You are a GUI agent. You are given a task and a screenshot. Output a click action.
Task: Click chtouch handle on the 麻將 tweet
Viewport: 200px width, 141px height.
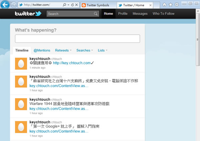tap(57, 77)
